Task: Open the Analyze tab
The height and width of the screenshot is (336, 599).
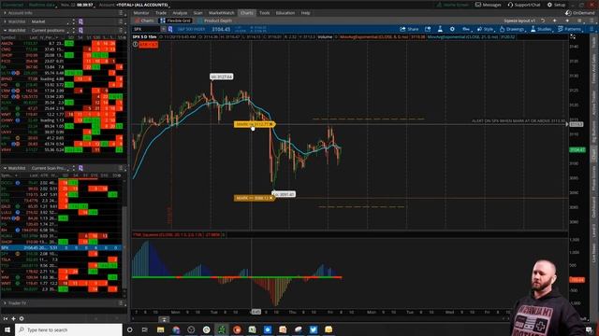Action: point(180,13)
